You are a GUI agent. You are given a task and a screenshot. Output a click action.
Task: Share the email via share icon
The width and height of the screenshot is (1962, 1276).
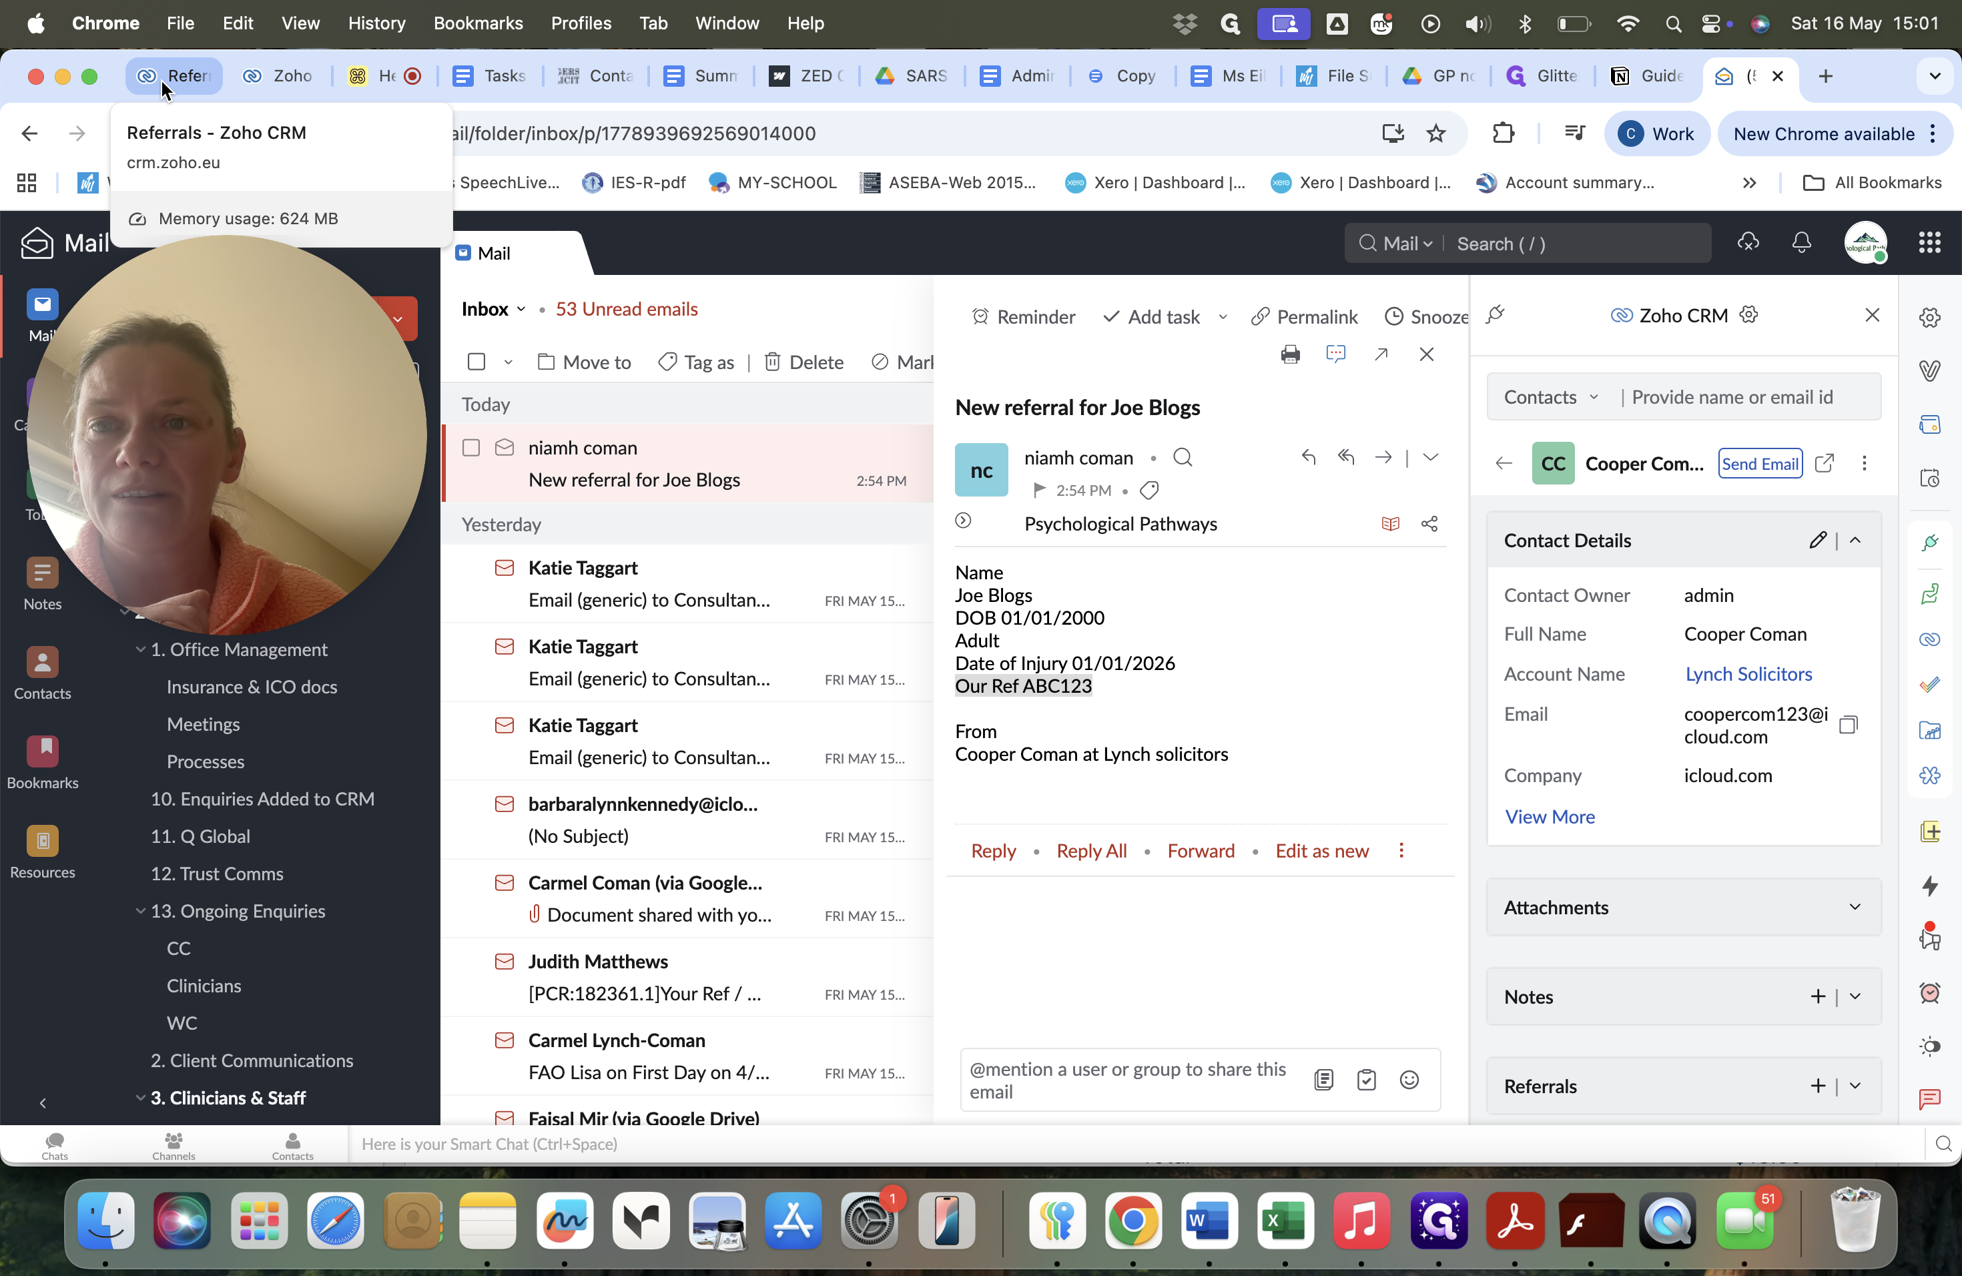click(x=1429, y=525)
